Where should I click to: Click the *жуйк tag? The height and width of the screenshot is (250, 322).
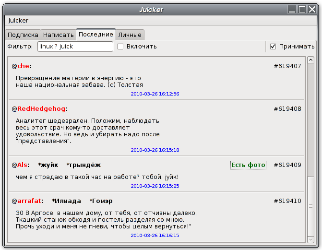click(48, 165)
